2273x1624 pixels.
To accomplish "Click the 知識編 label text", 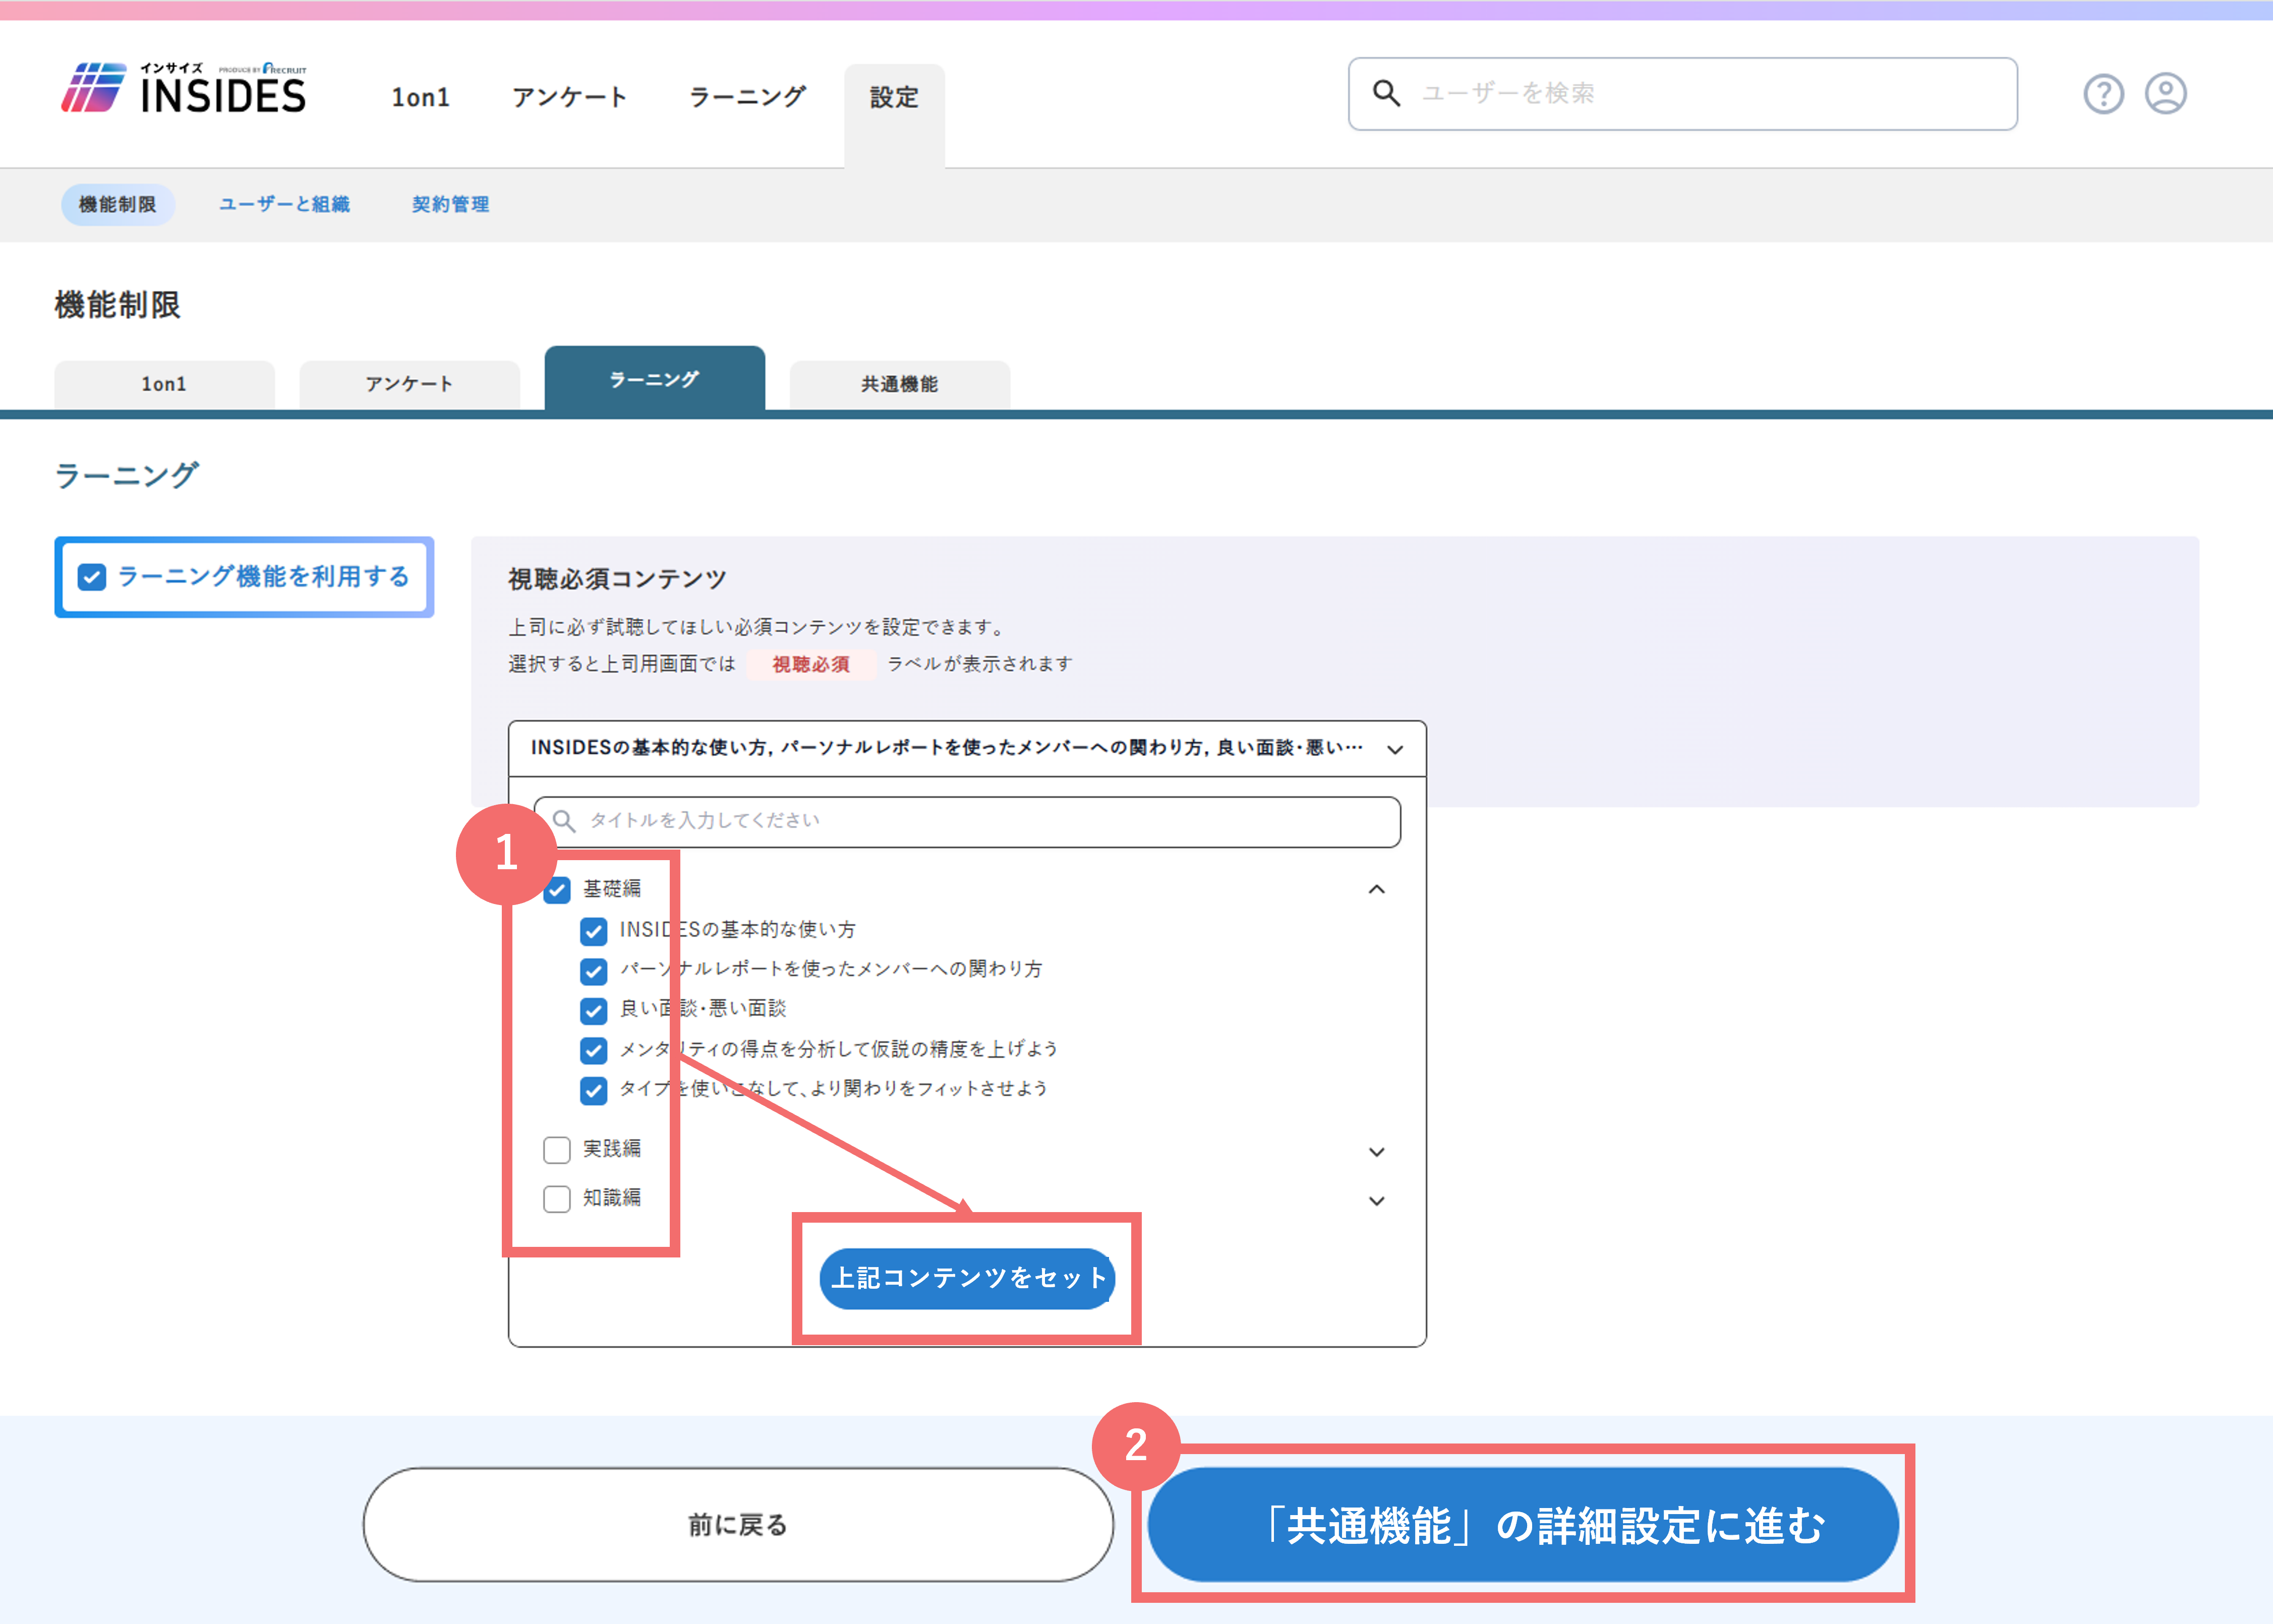I will pos(612,1198).
